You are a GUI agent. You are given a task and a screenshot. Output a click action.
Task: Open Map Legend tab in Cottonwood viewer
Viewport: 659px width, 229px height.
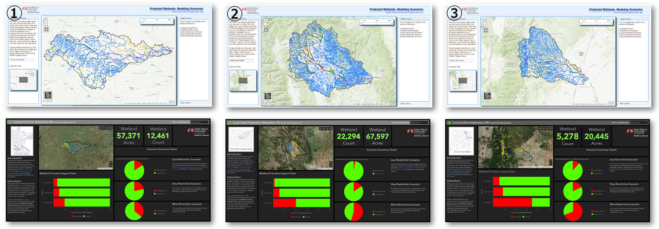click(185, 103)
